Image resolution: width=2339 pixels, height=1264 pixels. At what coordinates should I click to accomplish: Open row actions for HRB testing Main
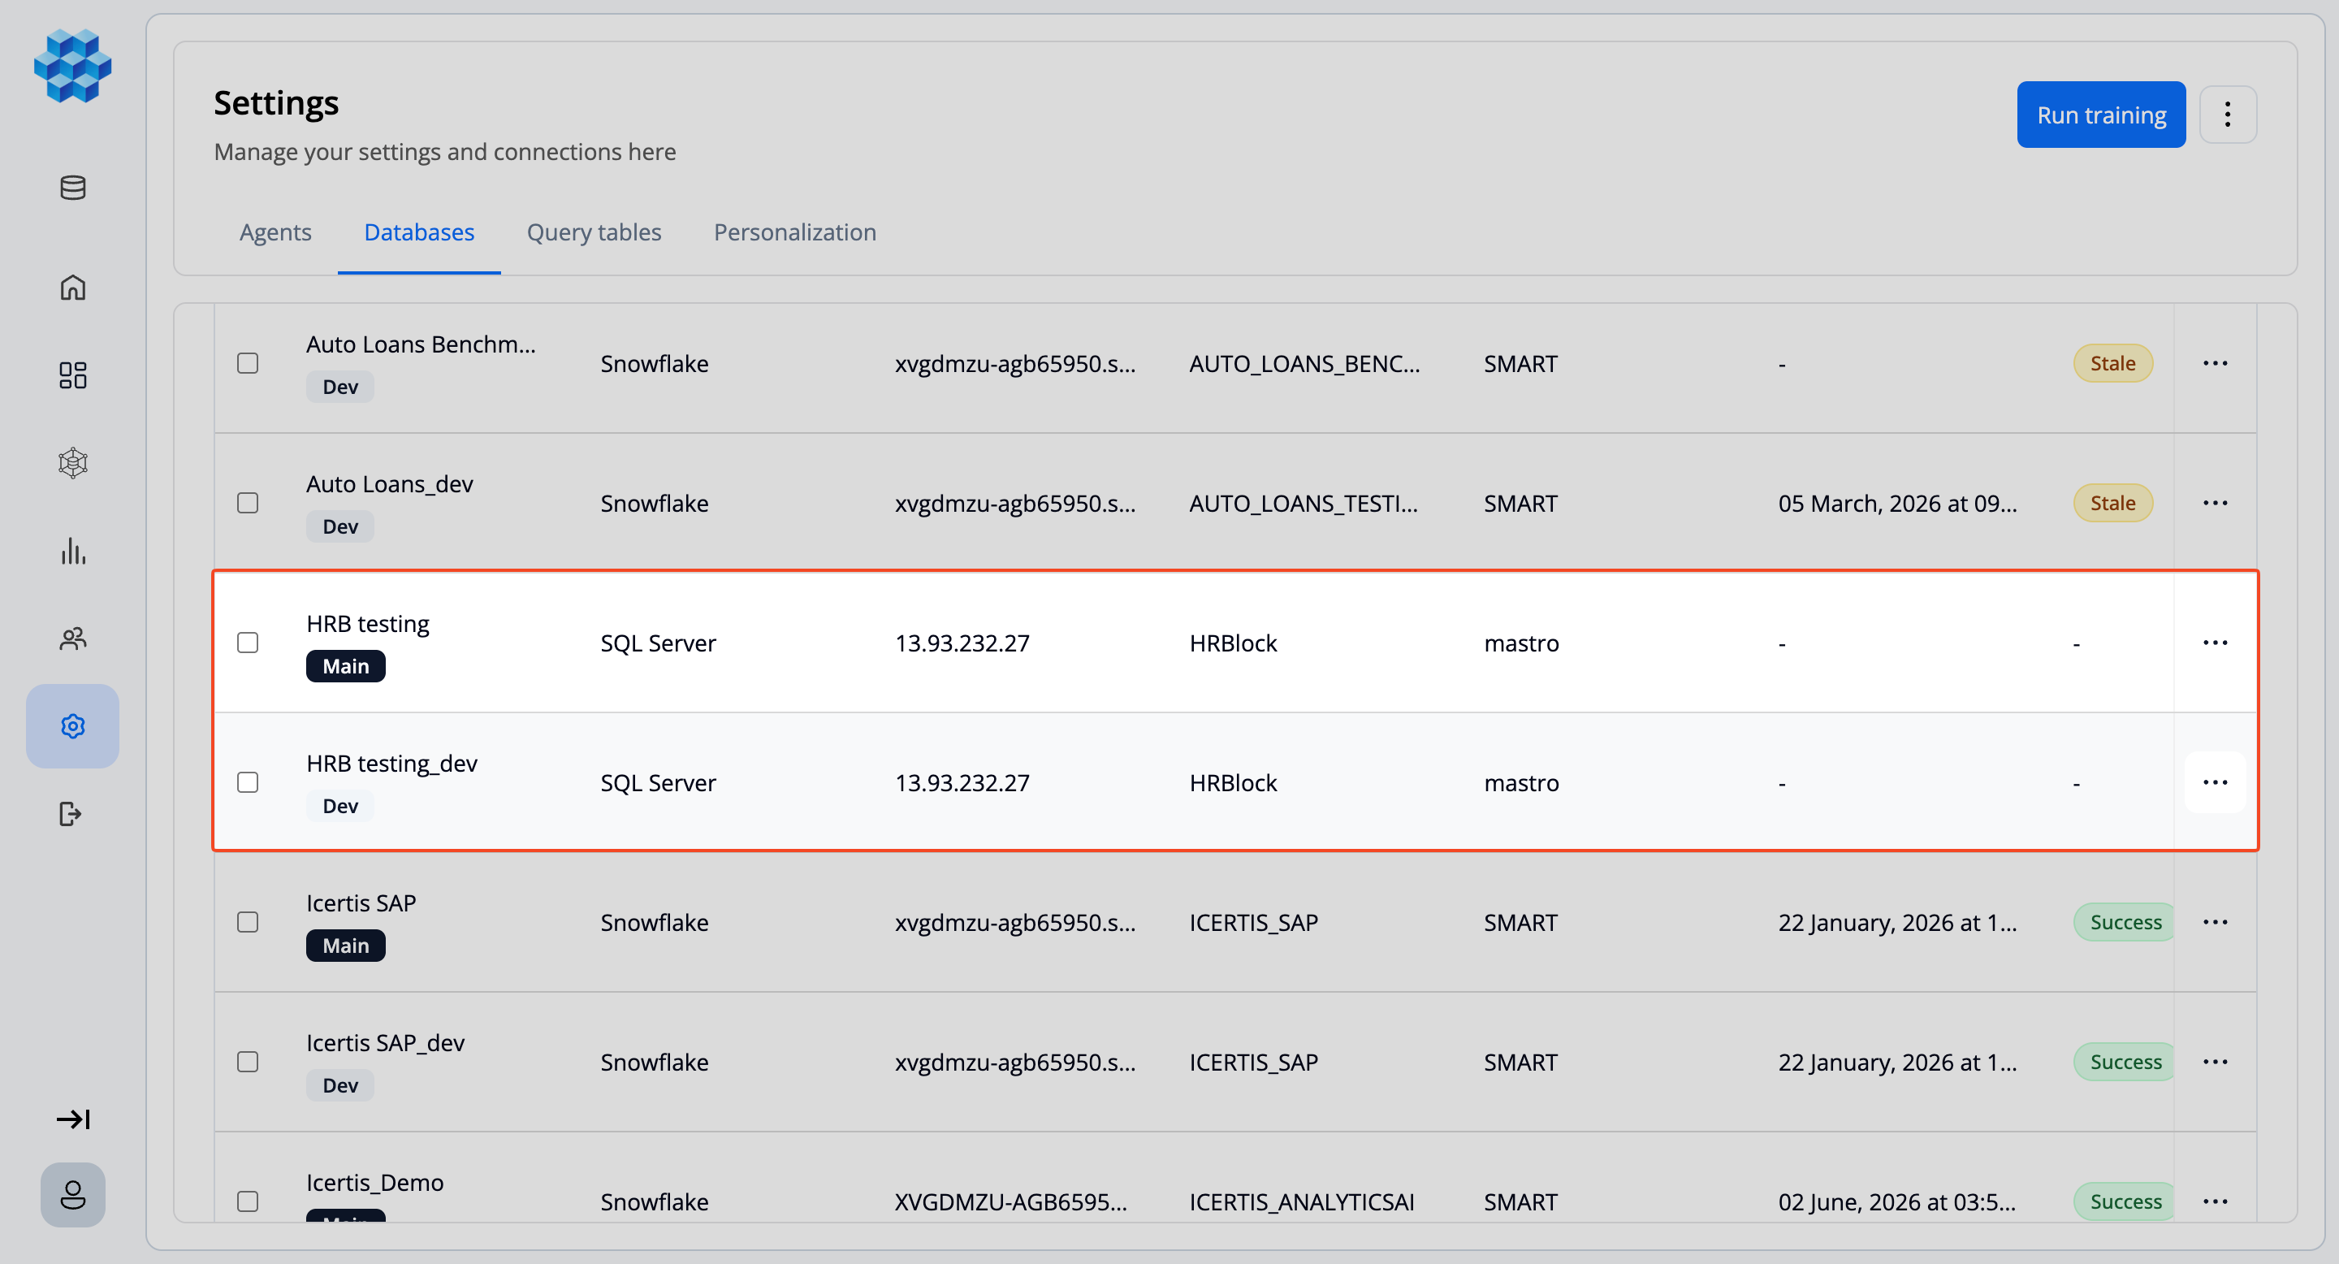(x=2215, y=643)
